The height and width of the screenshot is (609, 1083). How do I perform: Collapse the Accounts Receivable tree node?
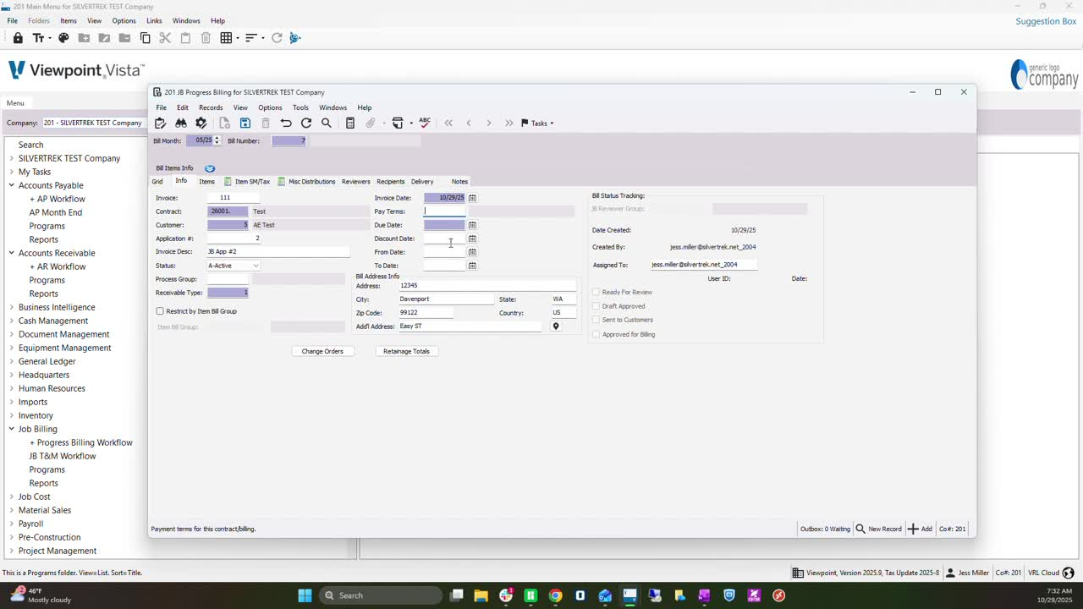(x=11, y=253)
